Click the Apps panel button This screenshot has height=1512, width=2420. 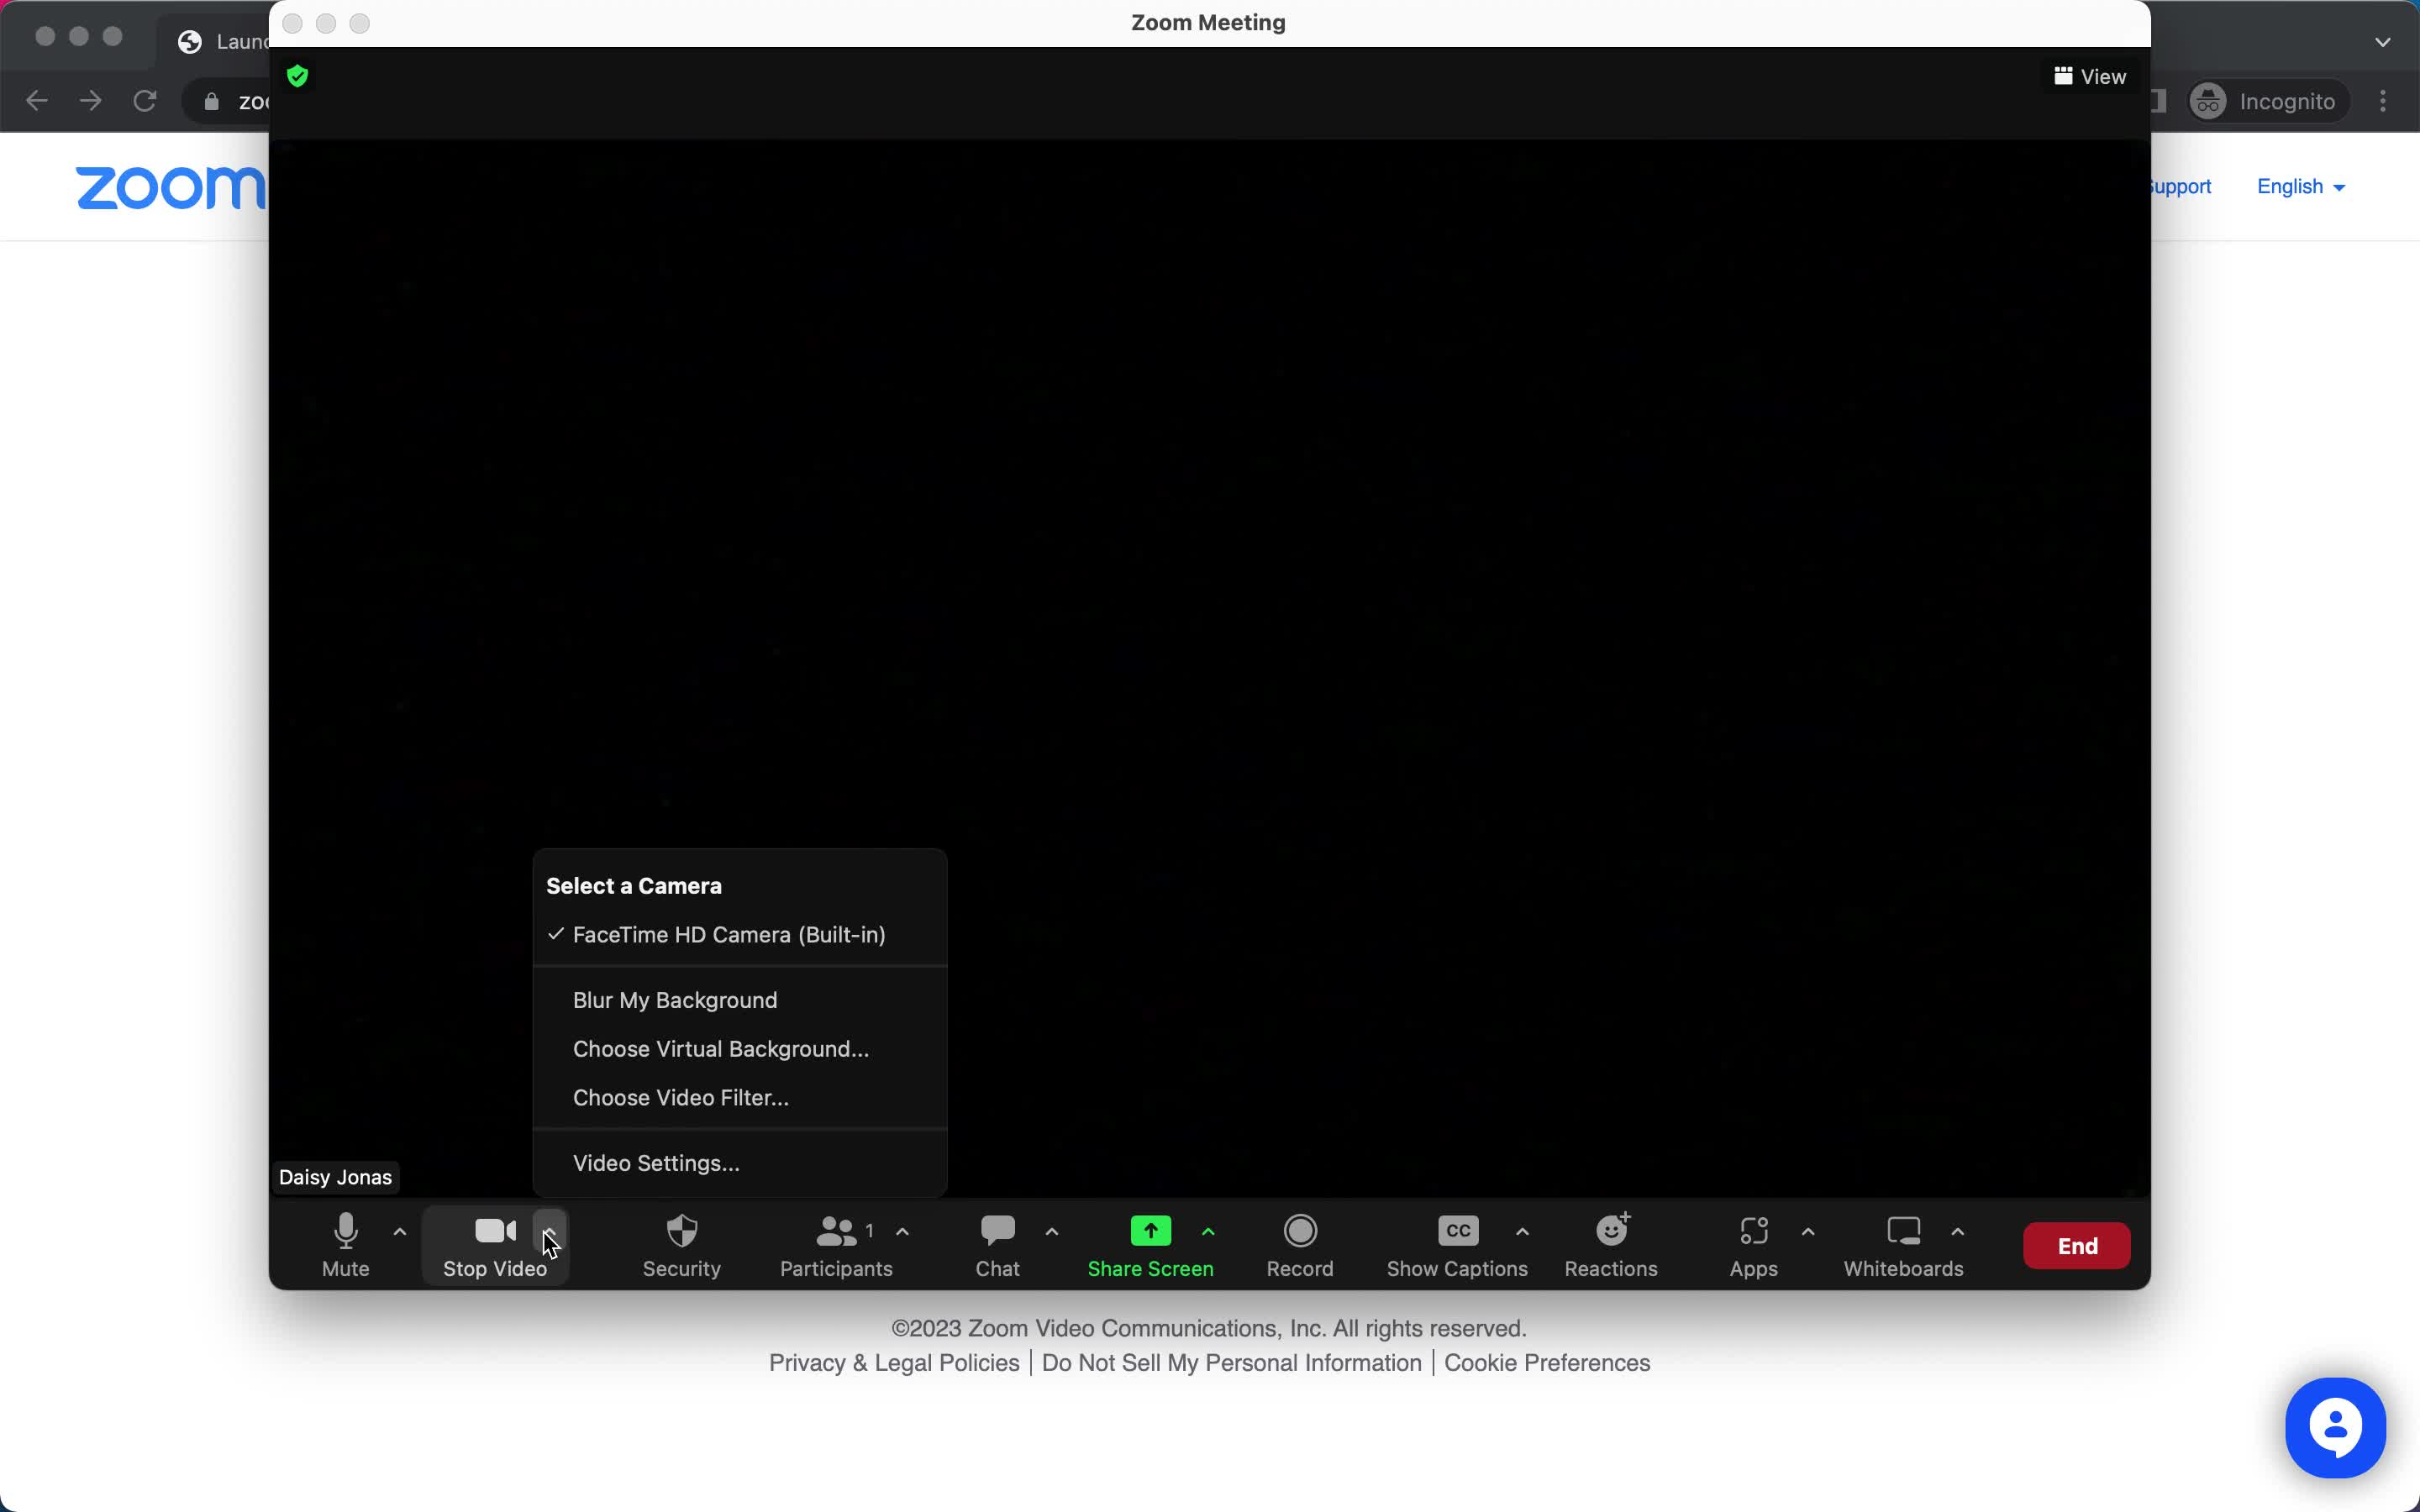pyautogui.click(x=1753, y=1246)
